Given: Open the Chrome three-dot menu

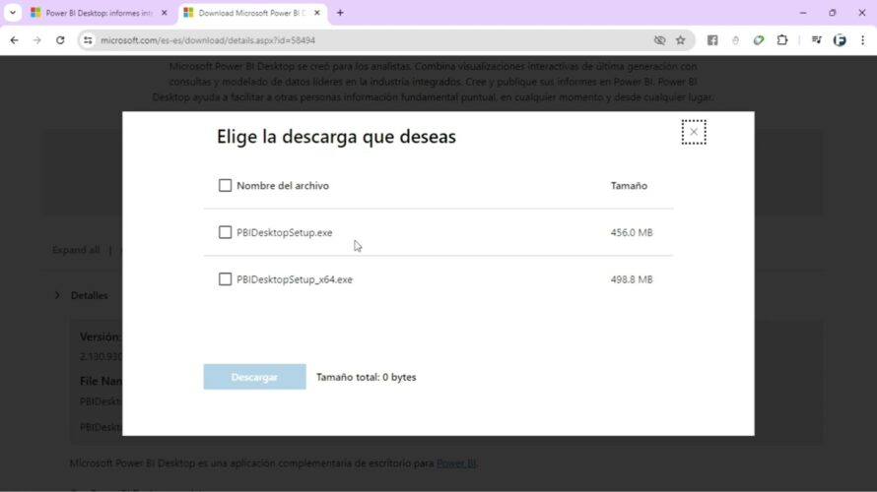Looking at the screenshot, I should (862, 40).
